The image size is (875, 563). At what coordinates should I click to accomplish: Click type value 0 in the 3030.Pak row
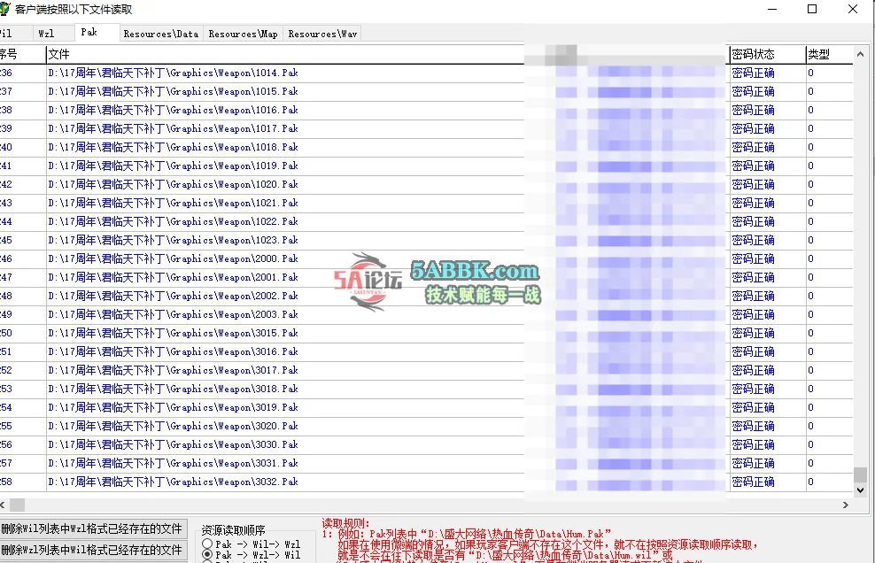tap(811, 444)
